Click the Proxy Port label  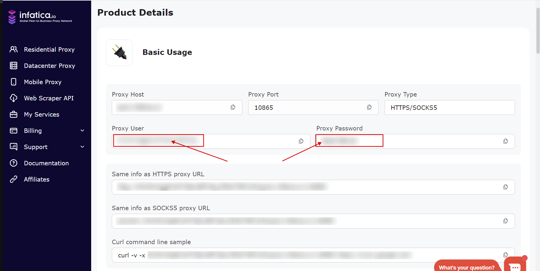(264, 94)
